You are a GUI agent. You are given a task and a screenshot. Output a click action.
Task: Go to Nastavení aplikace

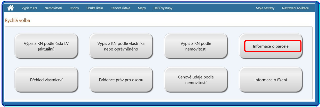click(295, 8)
